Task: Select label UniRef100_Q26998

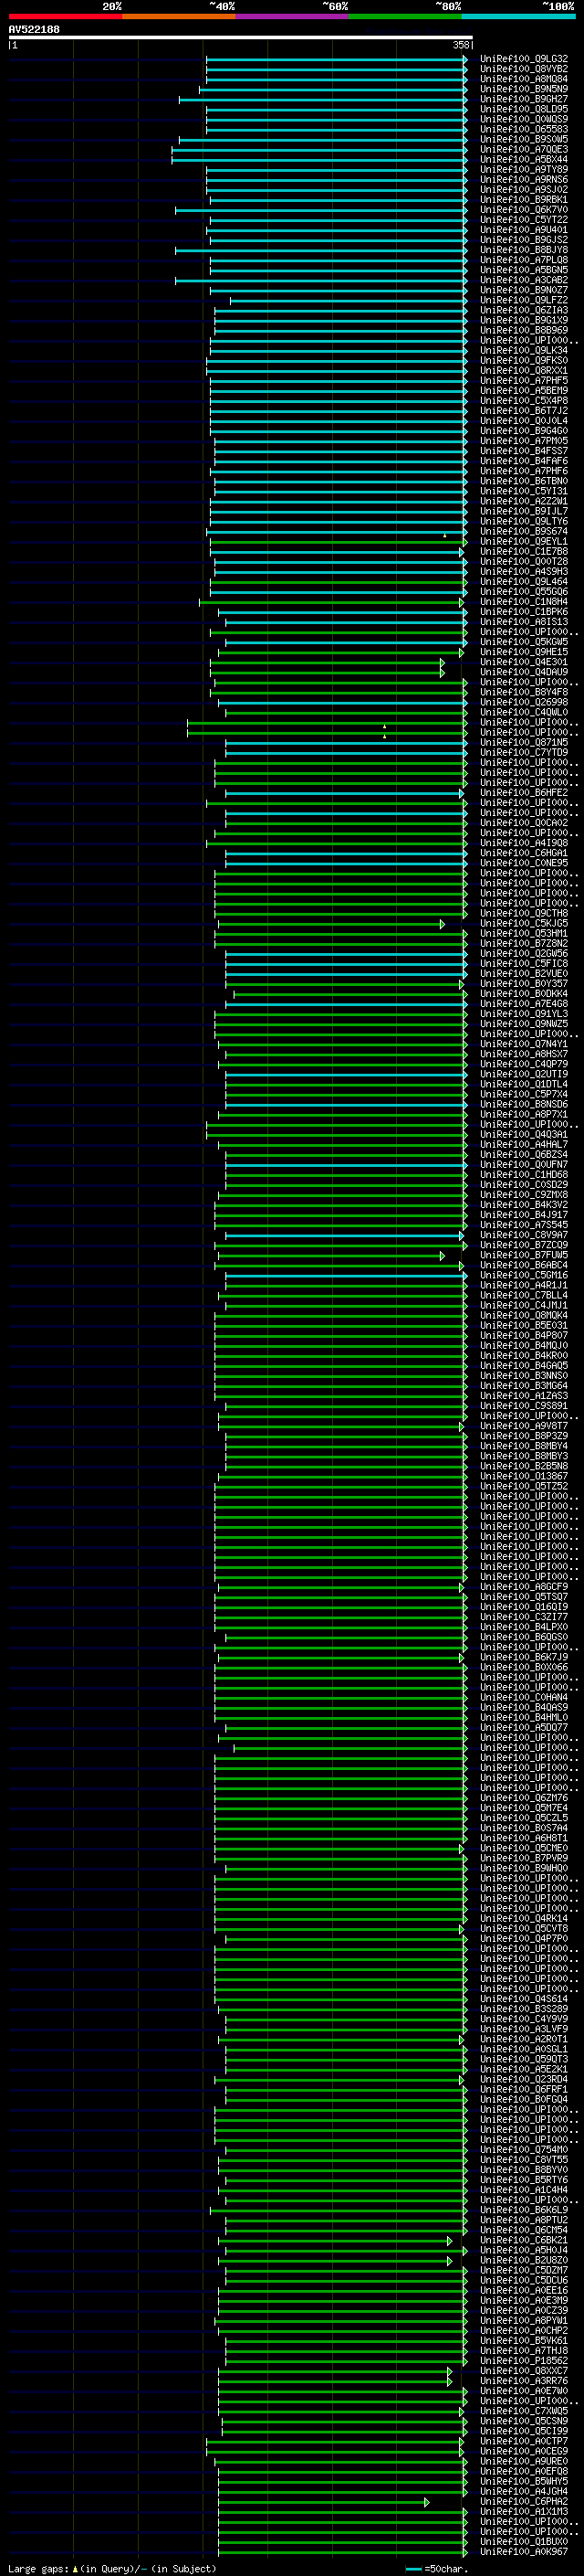Action: click(524, 702)
